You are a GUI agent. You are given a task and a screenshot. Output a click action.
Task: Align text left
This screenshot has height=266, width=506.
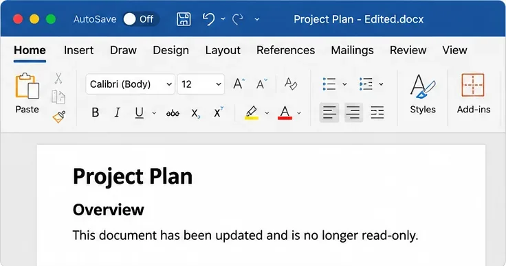click(329, 112)
